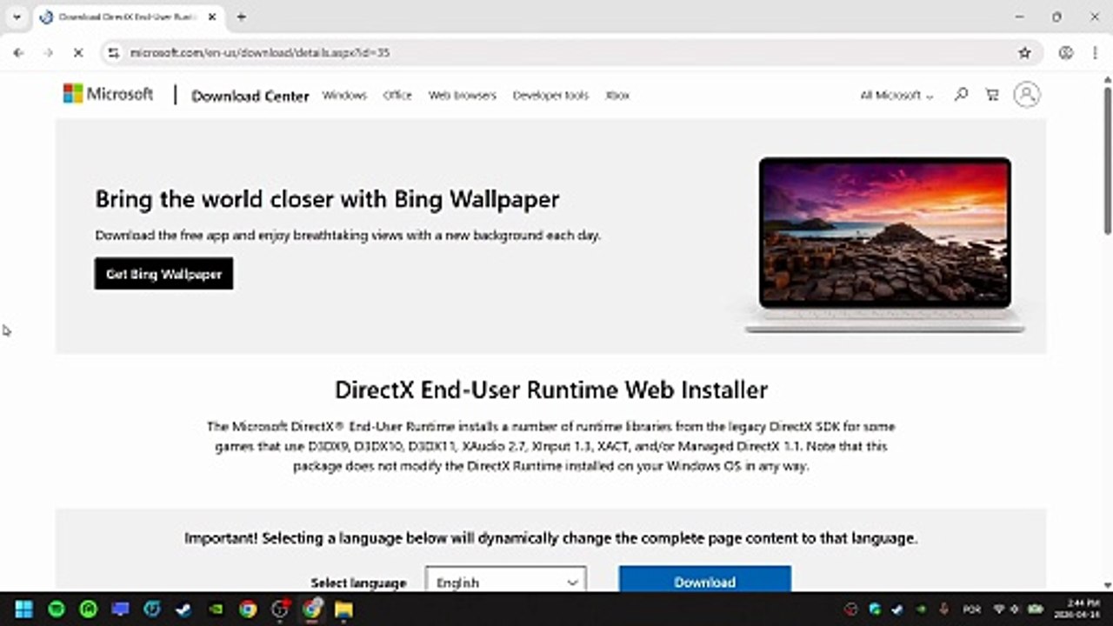Click the microphone icon in system tray
Viewport: 1113px width, 626px height.
[x=943, y=609]
